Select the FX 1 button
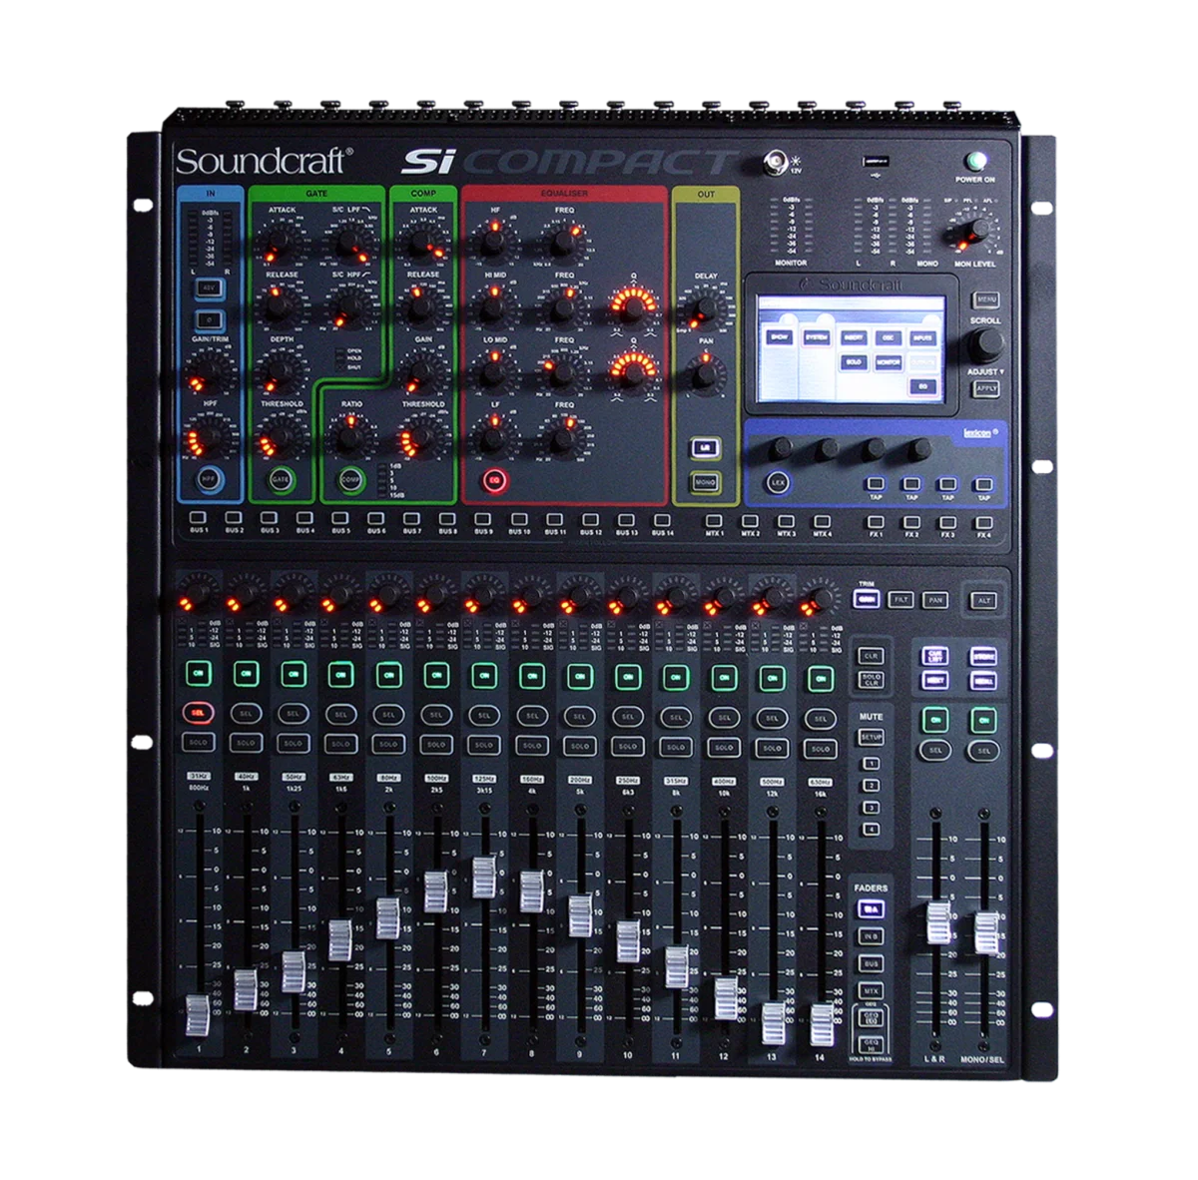The image size is (1198, 1180). 876,521
